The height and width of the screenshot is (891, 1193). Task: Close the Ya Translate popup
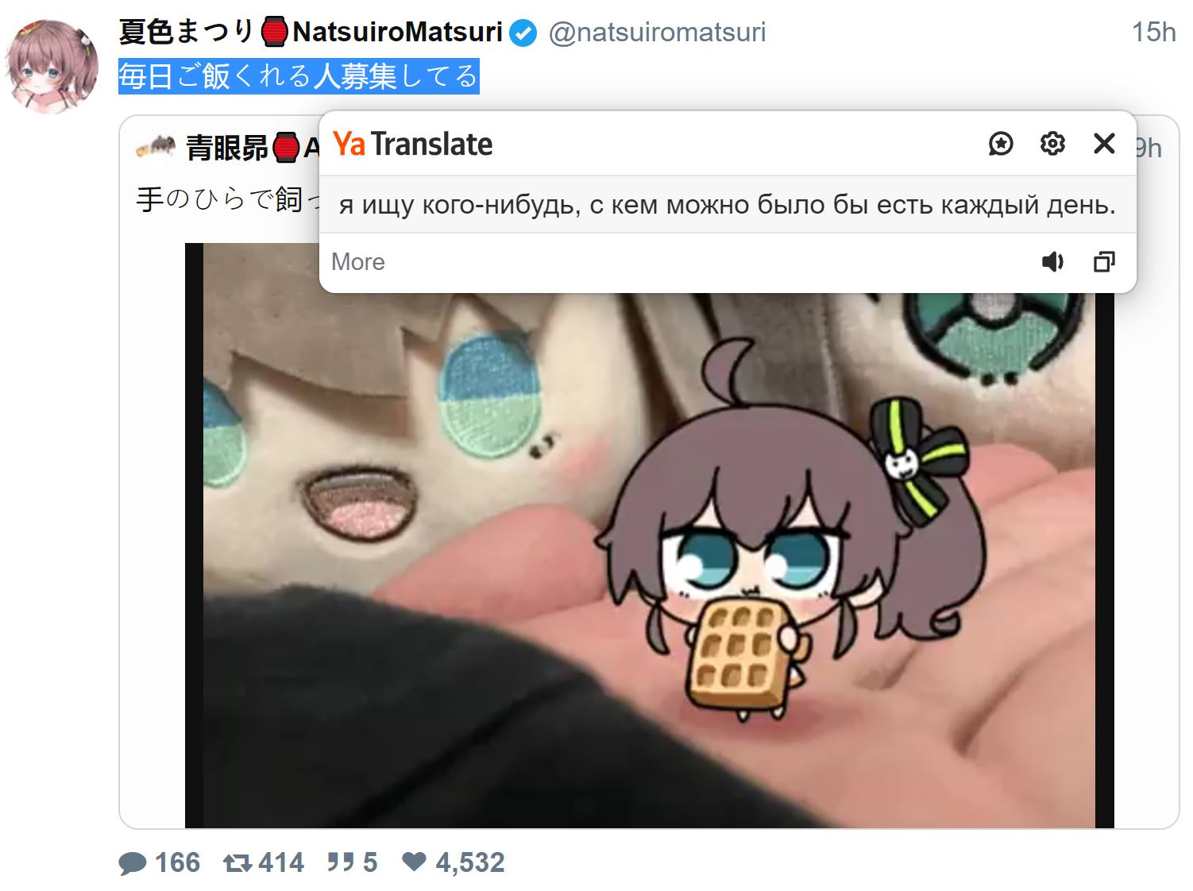[x=1104, y=144]
